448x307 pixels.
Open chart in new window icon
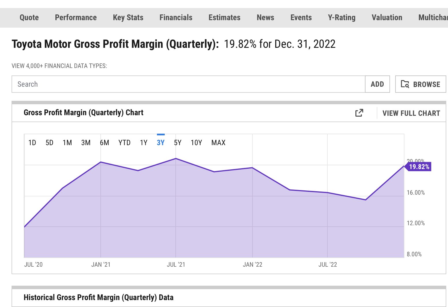point(359,113)
